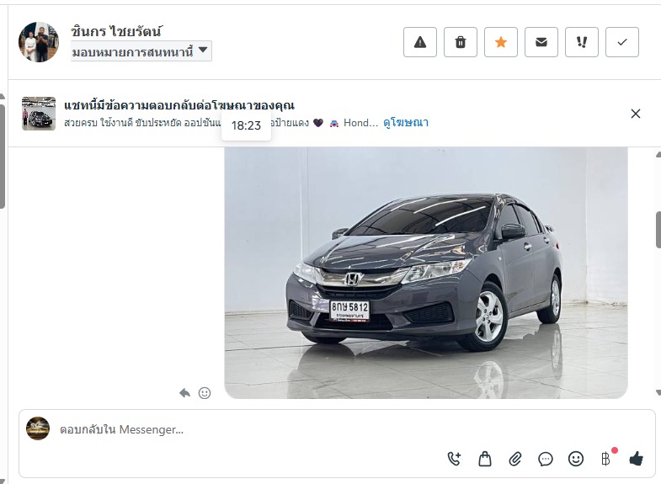This screenshot has height=484, width=661.
Task: Add emoji reaction to car image
Action: 205,393
